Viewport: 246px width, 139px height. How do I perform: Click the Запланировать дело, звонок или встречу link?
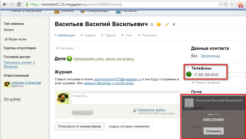click(104, 59)
